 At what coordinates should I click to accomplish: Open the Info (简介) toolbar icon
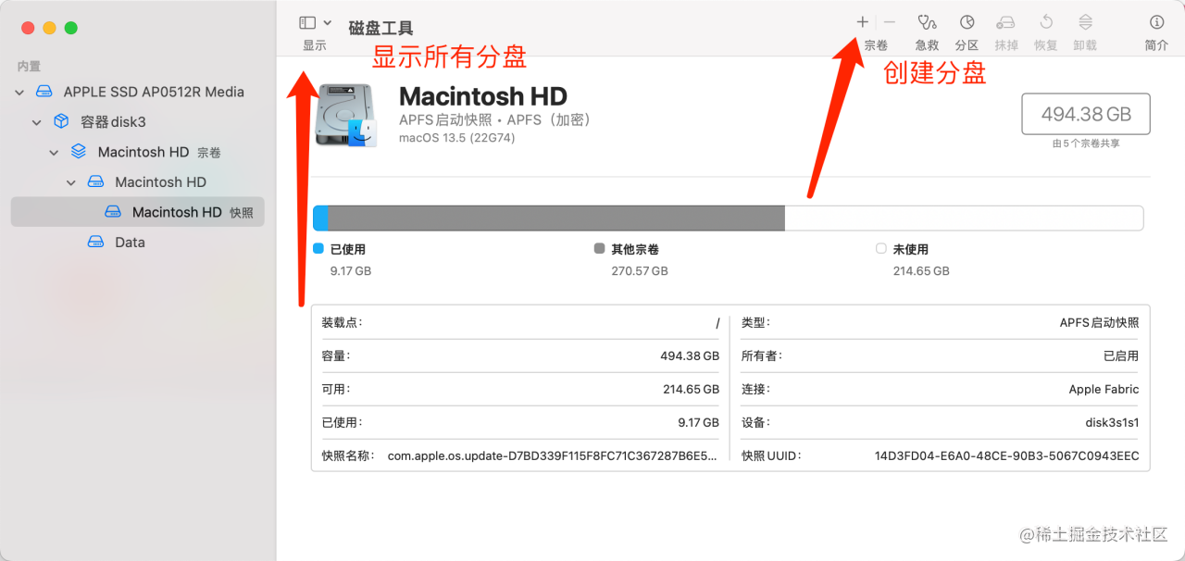click(x=1156, y=22)
